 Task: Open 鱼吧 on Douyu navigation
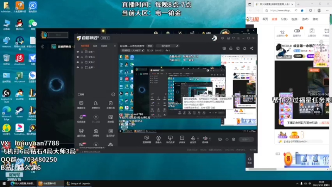(x=315, y=19)
